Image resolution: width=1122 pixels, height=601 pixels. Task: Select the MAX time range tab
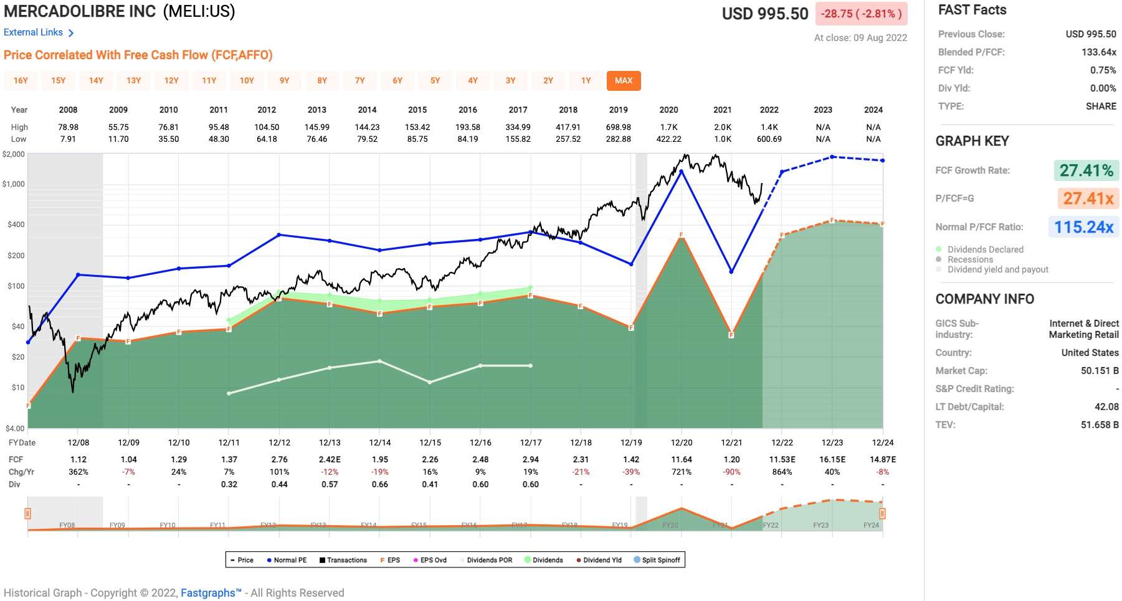(624, 81)
